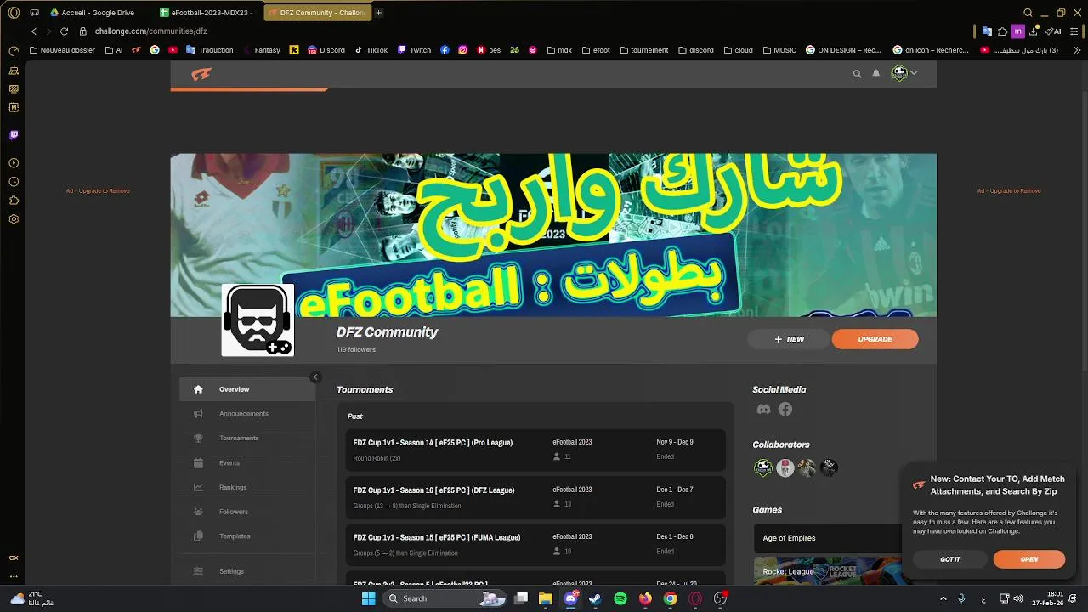This screenshot has width=1088, height=612.
Task: Open the Facebook social media icon
Action: pos(785,410)
